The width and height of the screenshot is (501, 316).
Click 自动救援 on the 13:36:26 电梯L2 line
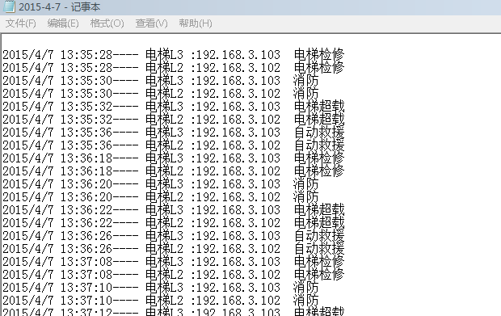coord(319,248)
